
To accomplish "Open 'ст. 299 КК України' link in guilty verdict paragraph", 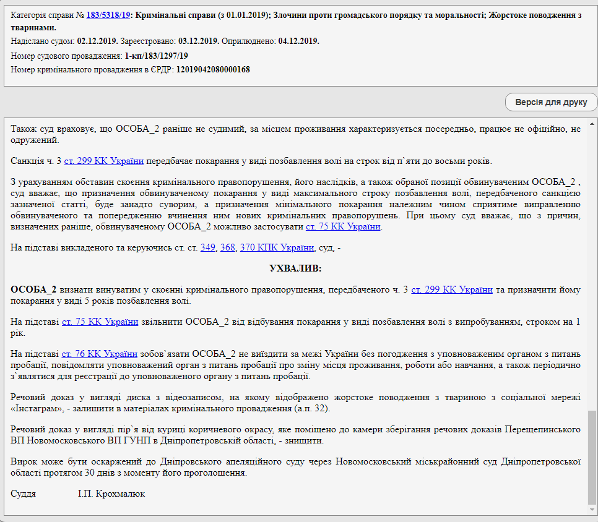I will [452, 289].
